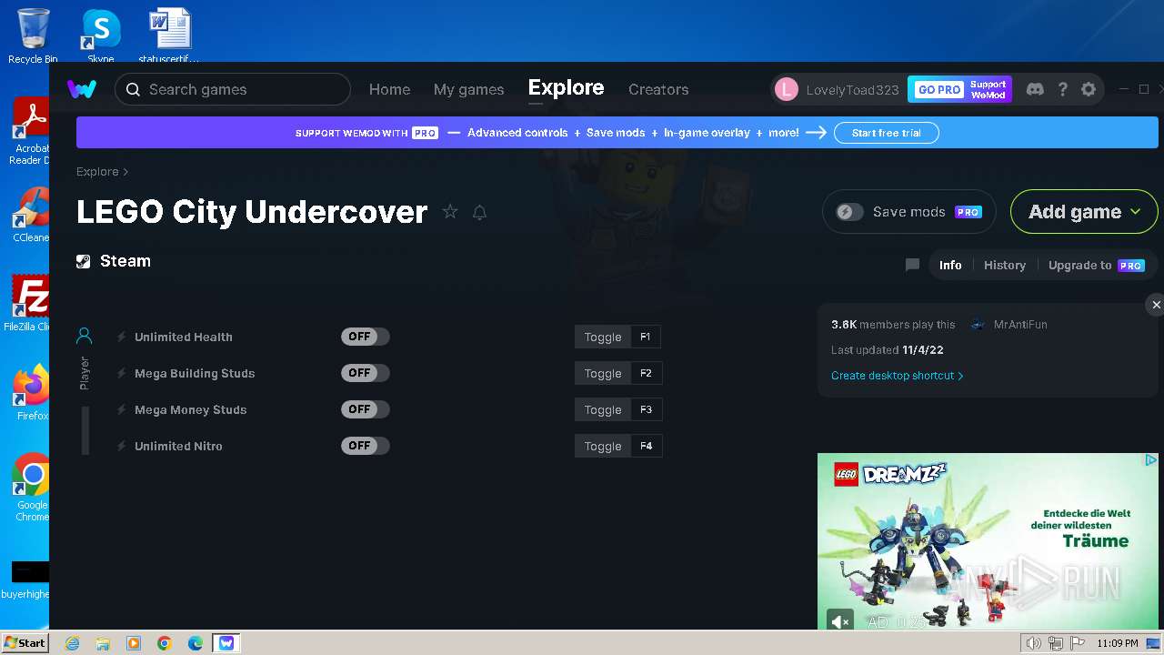The image size is (1164, 655).
Task: Toggle Unlimited Nitro OFF switch
Action: pos(366,446)
